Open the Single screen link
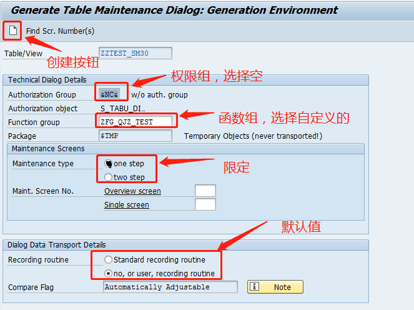Screen dimensions: 414x310 click(x=127, y=205)
